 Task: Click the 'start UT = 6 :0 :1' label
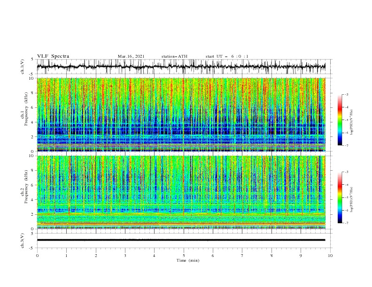[x=227, y=56]
